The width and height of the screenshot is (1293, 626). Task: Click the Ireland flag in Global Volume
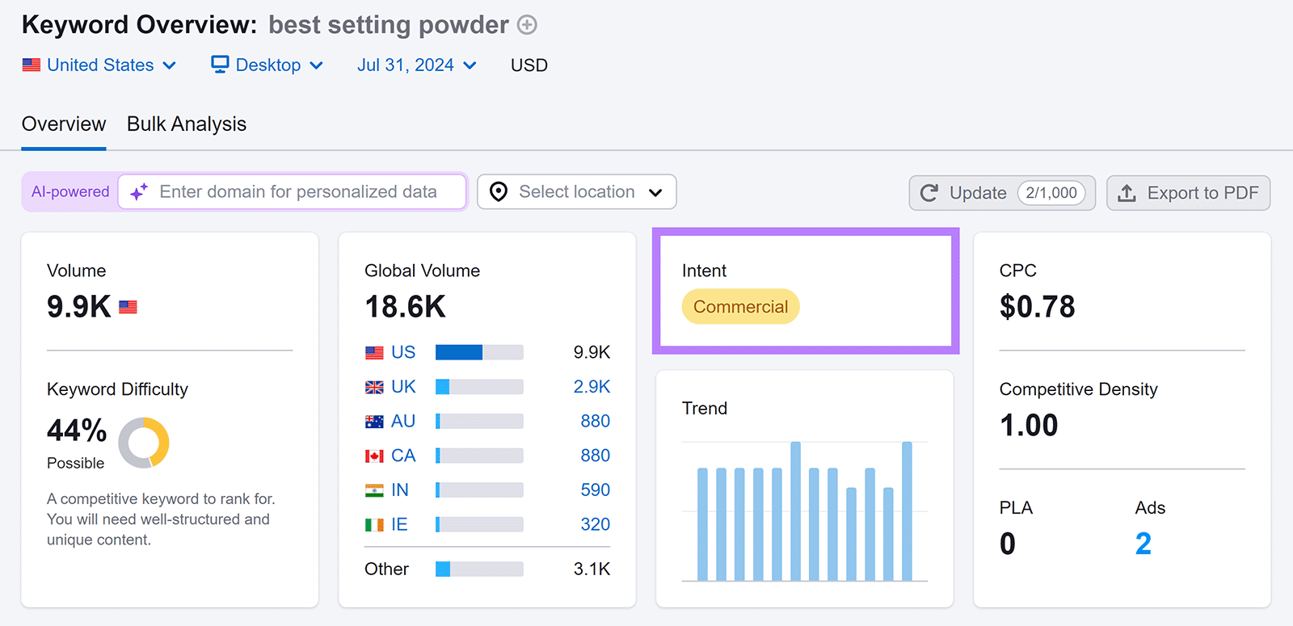(x=374, y=525)
